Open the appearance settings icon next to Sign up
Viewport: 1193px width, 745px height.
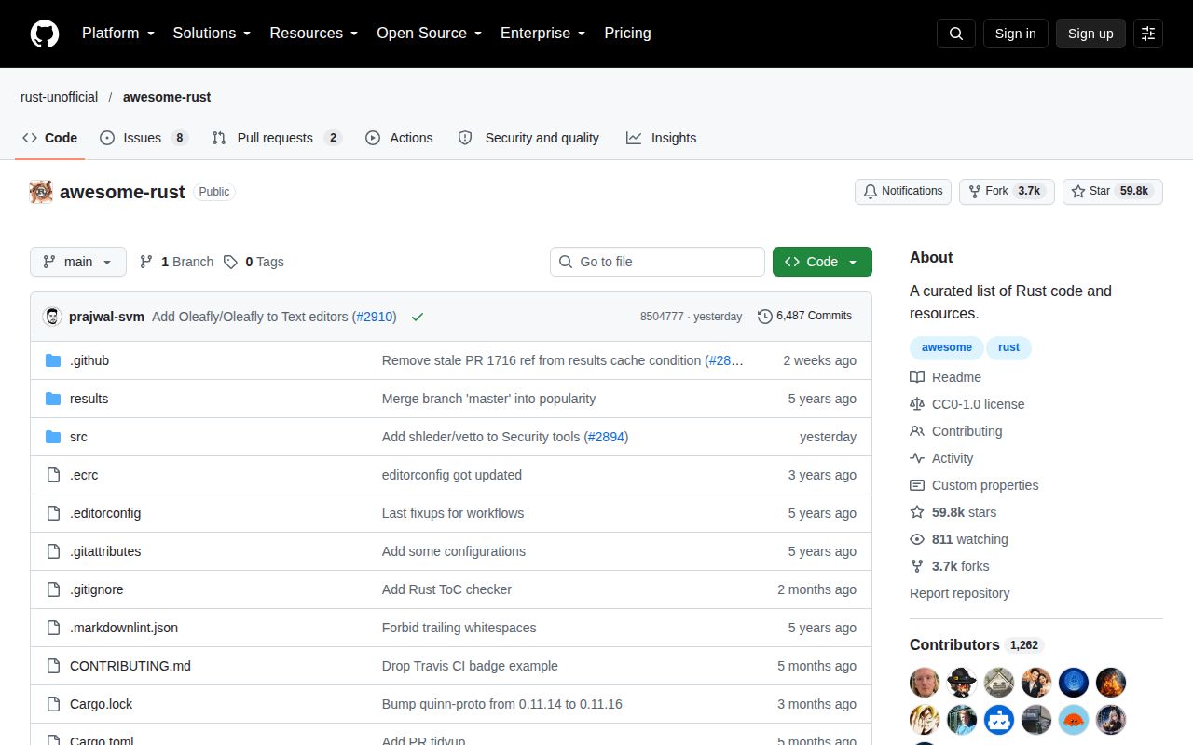point(1148,34)
